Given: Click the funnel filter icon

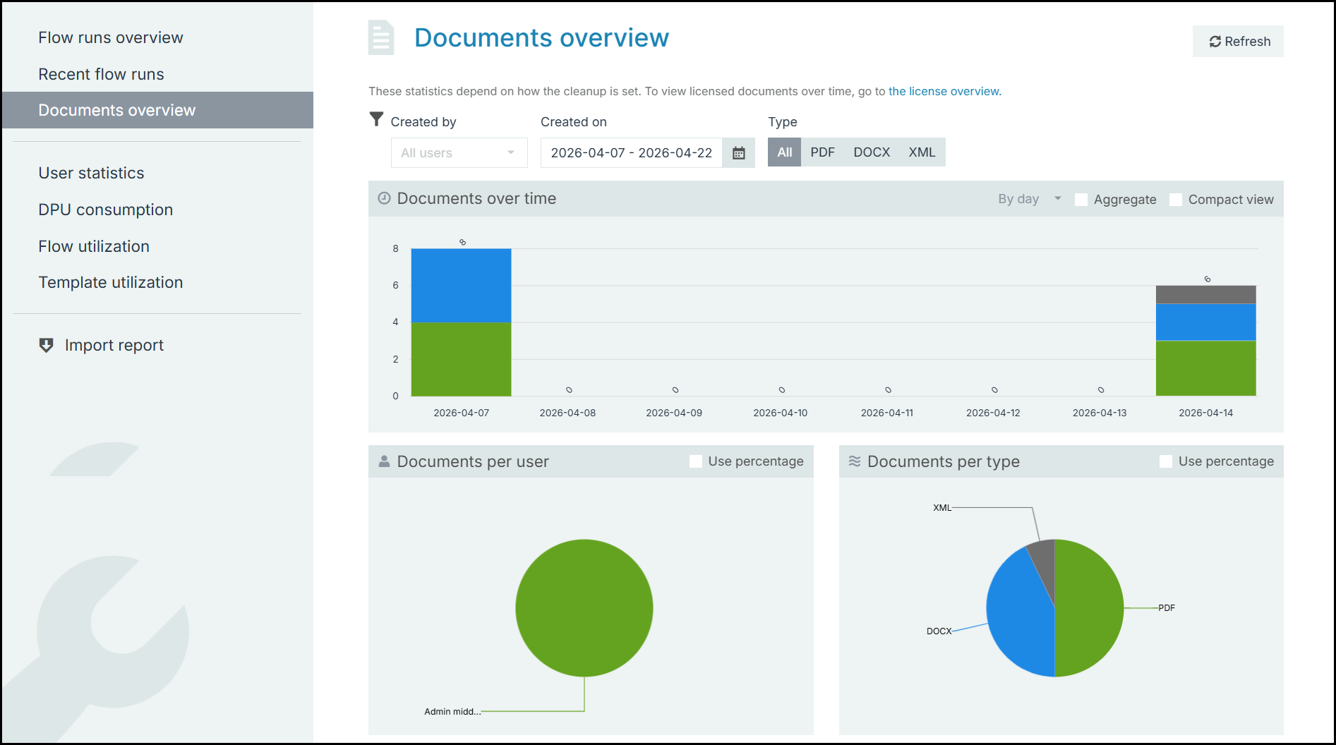Looking at the screenshot, I should 377,119.
